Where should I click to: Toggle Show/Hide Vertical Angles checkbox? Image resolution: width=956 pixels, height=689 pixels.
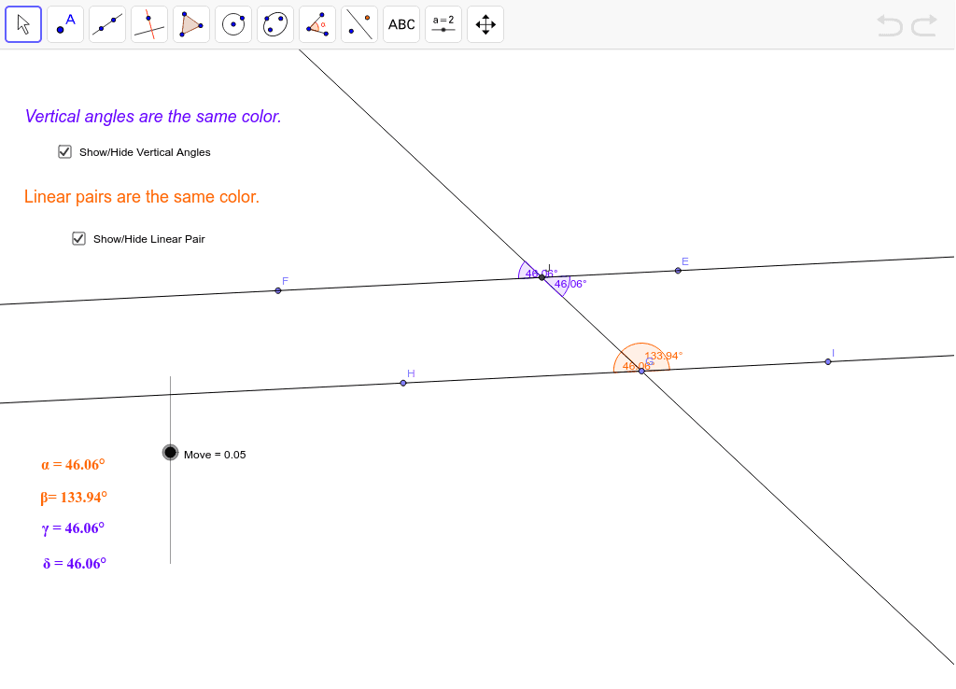[x=64, y=152]
